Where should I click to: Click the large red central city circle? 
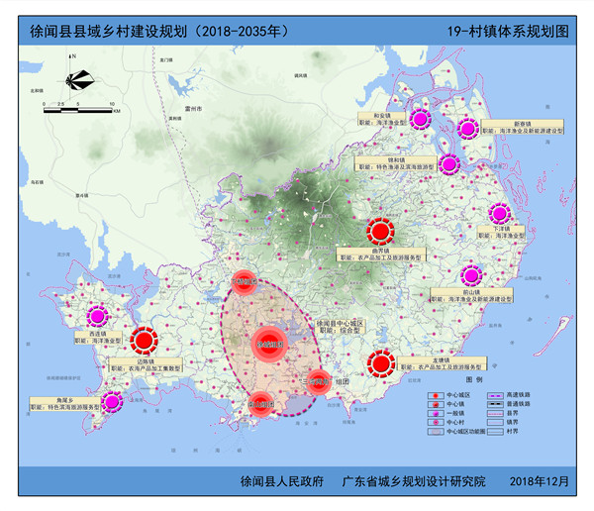[269, 342]
